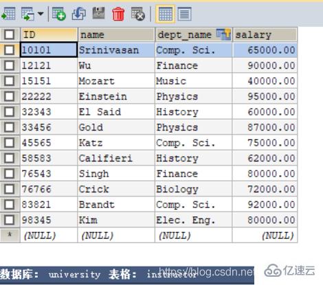Viewport: 323px width, 285px height.
Task: Select the salary cell 90000.00
Action: coord(265,65)
